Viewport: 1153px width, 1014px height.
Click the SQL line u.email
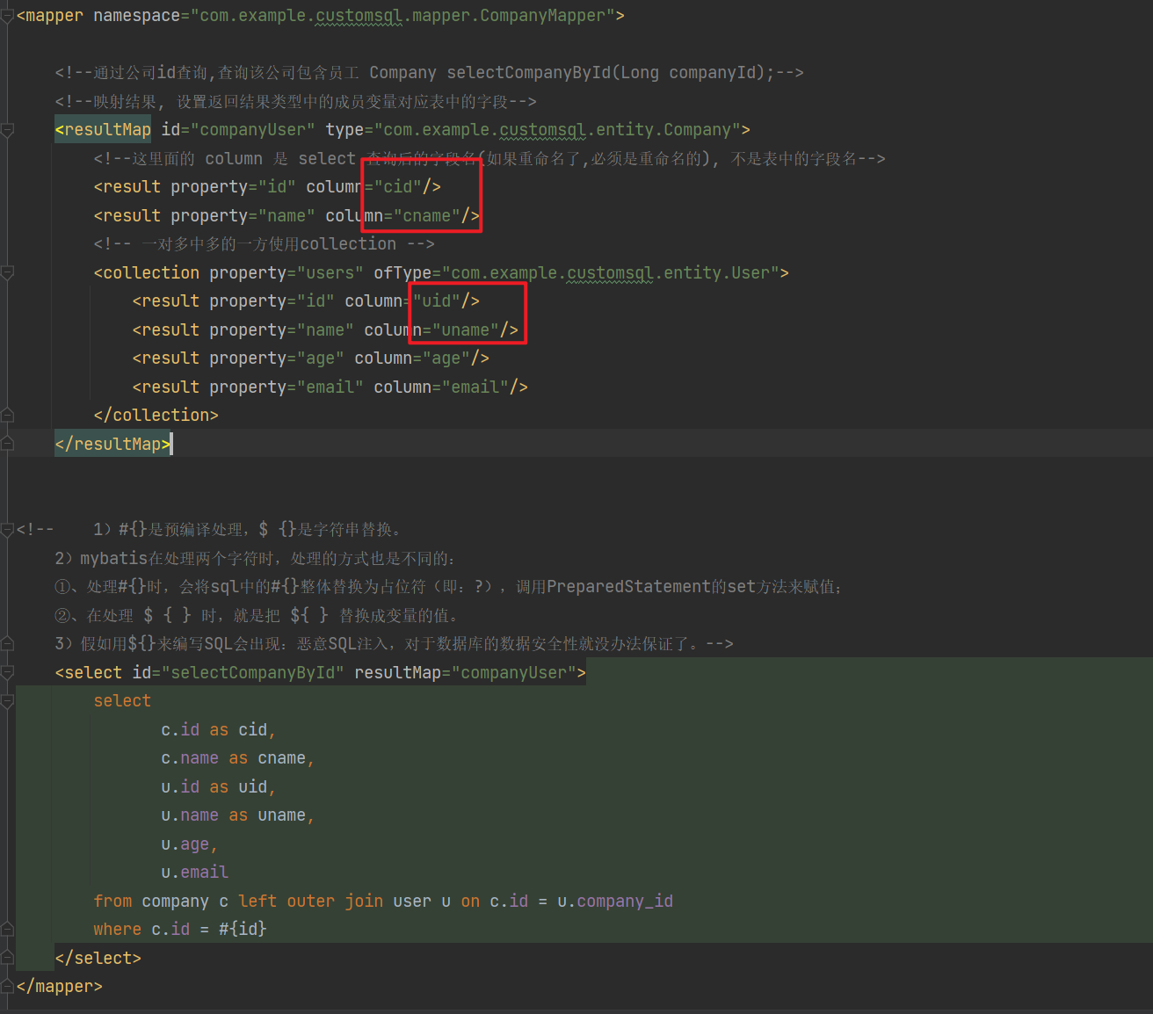point(195,873)
